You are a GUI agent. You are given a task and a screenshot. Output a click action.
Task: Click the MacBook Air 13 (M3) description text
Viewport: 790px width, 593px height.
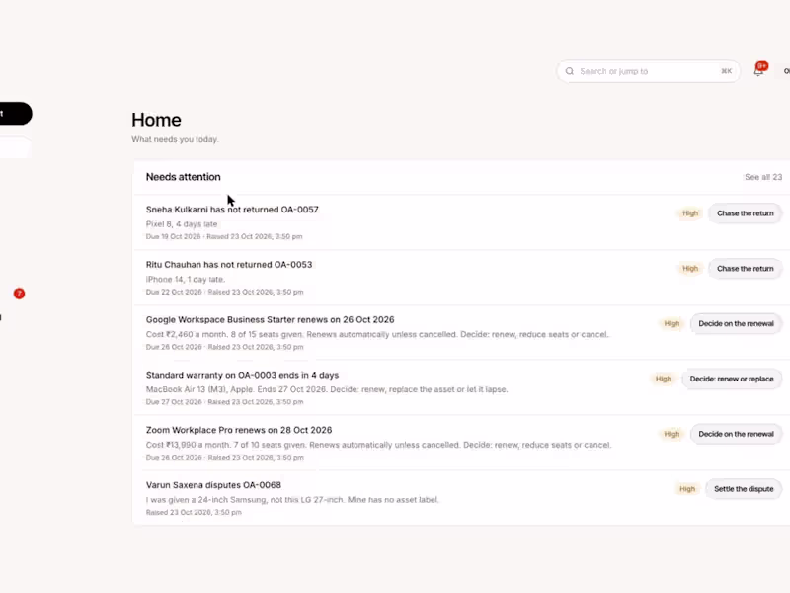pyautogui.click(x=327, y=389)
